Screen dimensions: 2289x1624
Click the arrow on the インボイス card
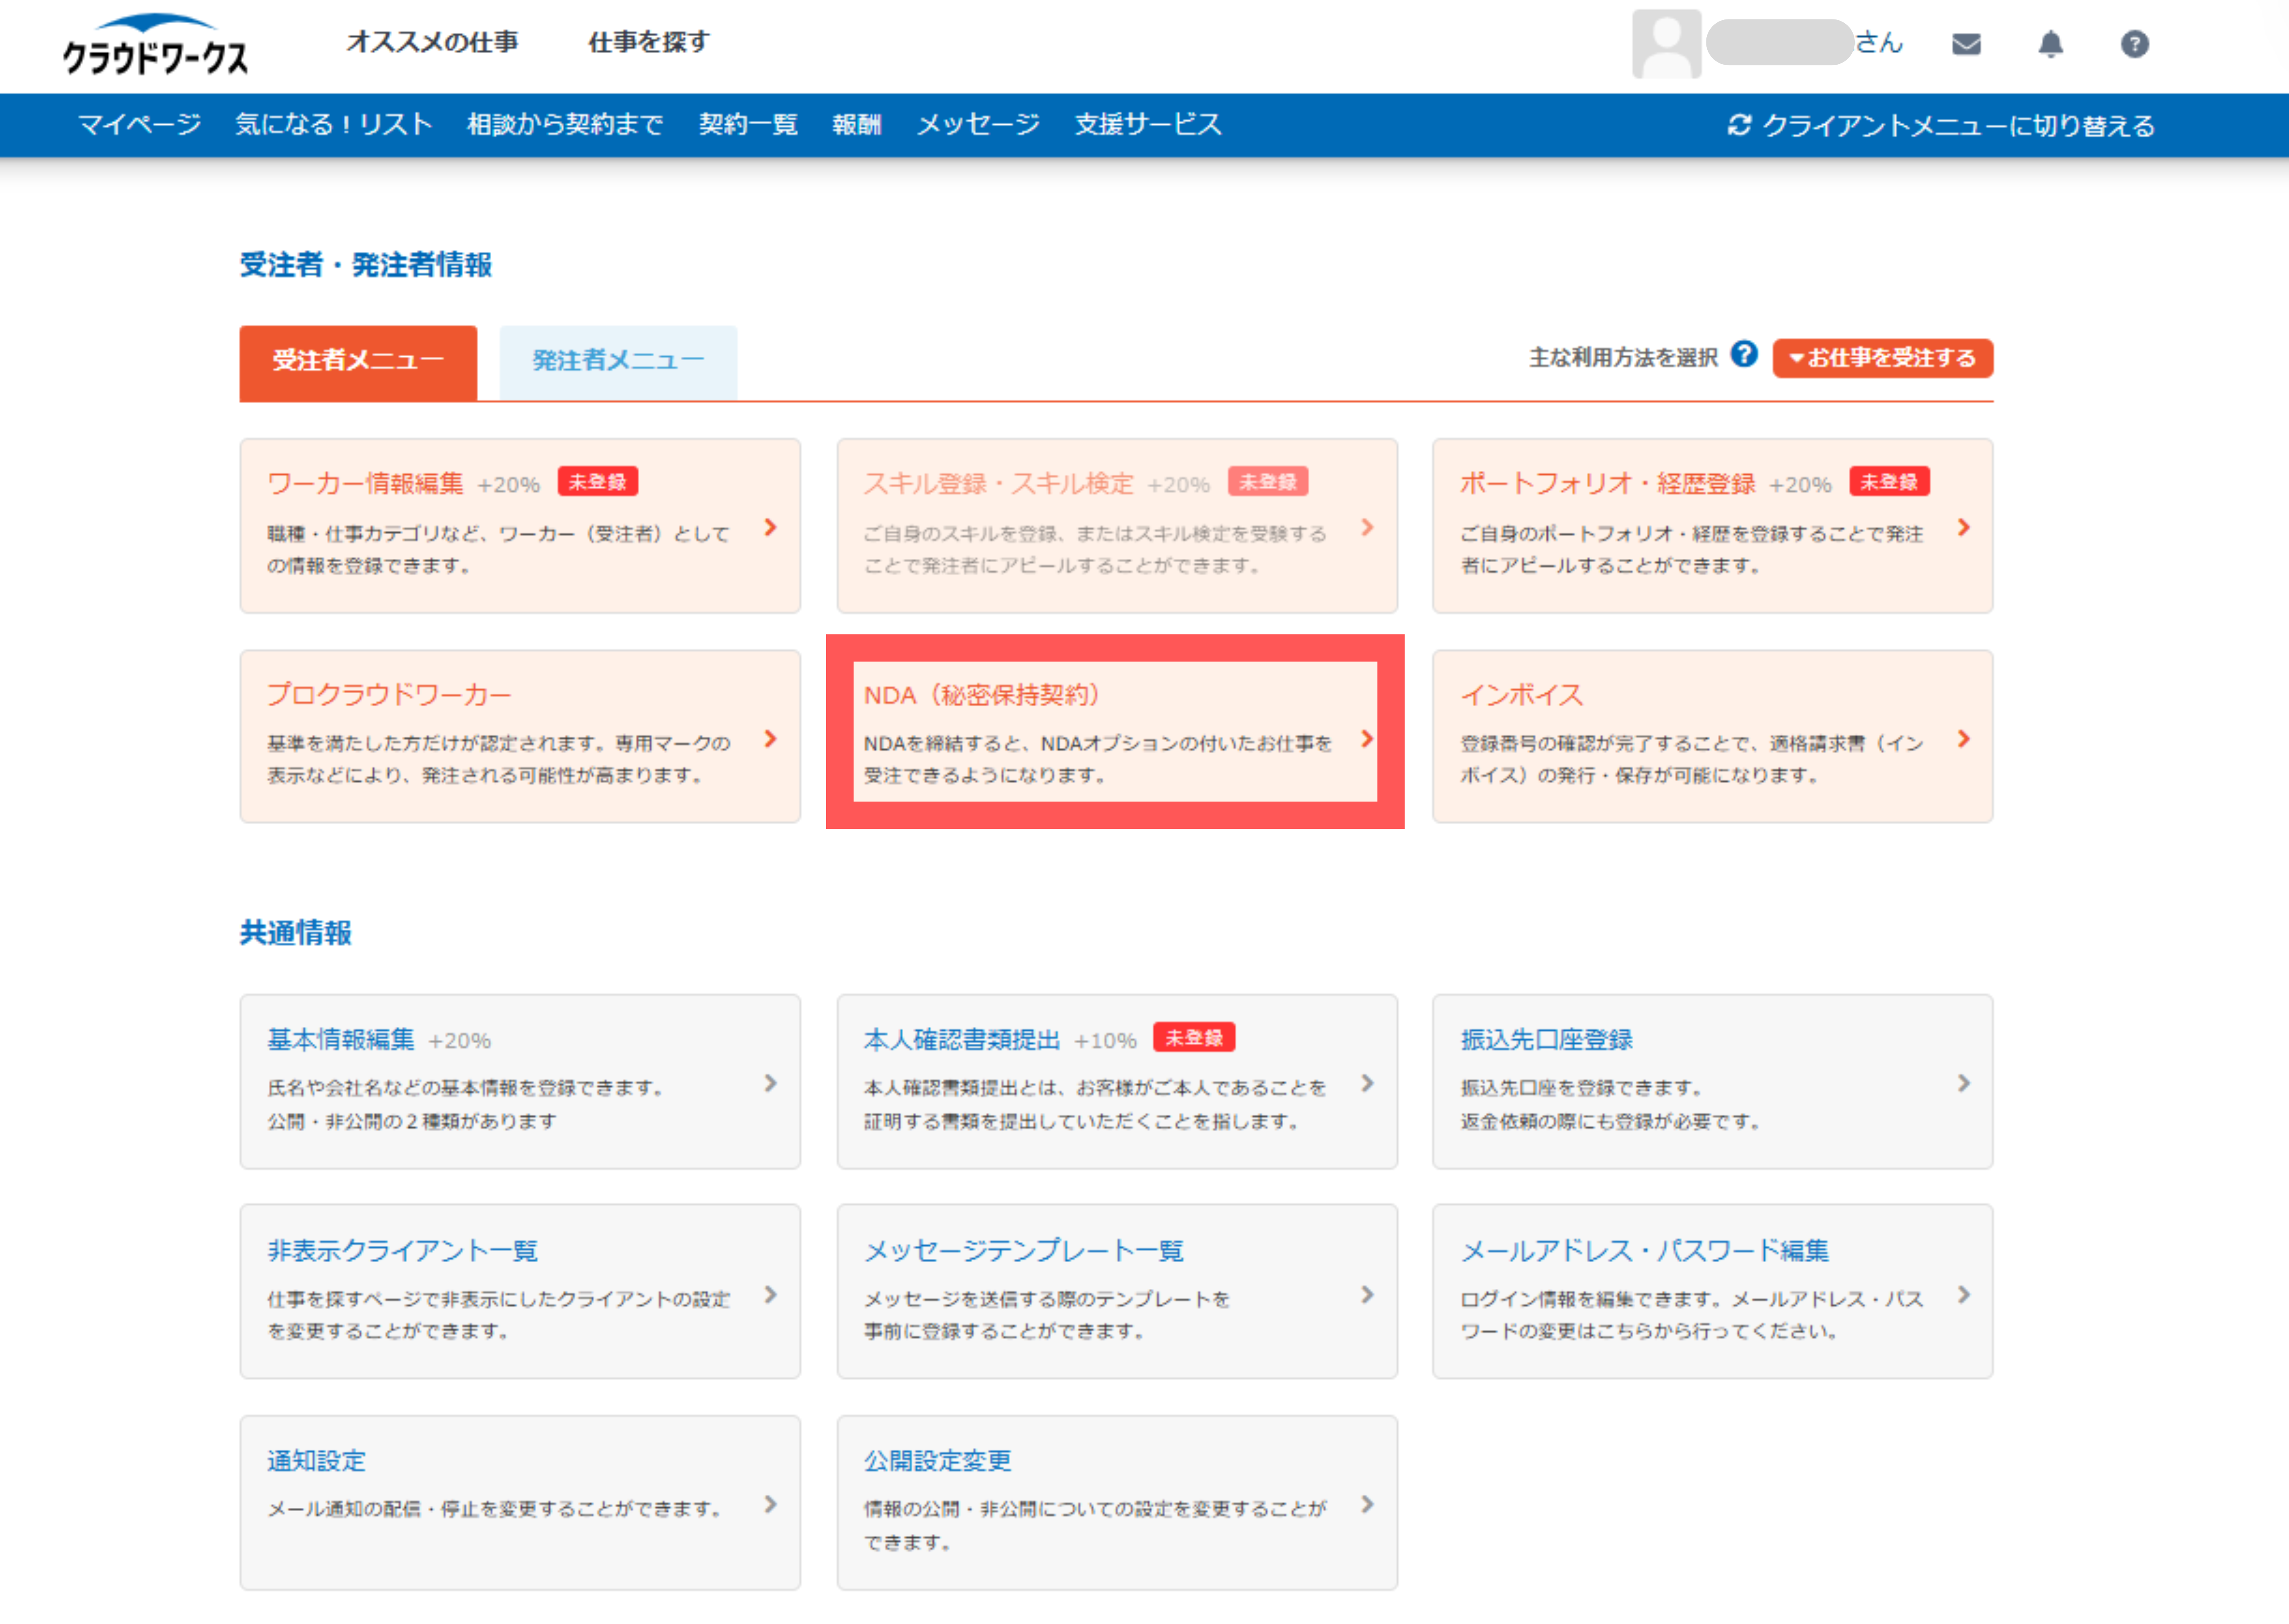(x=1964, y=738)
